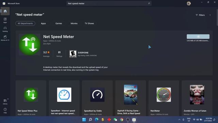Click the ESRB Everyone rating badge
Screen dimensions: 218x123
pyautogui.click(x=73, y=54)
